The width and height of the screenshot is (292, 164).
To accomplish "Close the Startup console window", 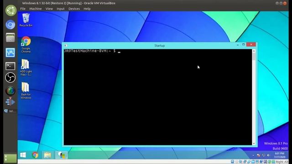I will pyautogui.click(x=251, y=45).
